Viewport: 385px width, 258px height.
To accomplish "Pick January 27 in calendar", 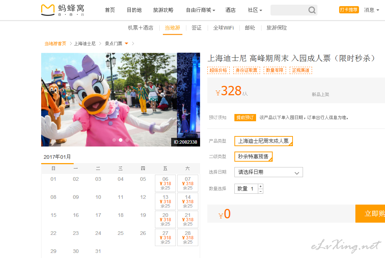I will click(165, 238).
